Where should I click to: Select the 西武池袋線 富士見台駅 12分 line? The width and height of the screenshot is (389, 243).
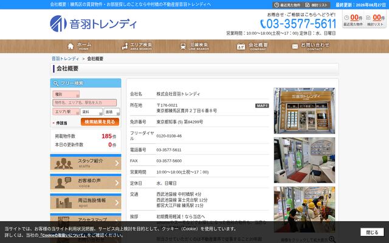182,200
